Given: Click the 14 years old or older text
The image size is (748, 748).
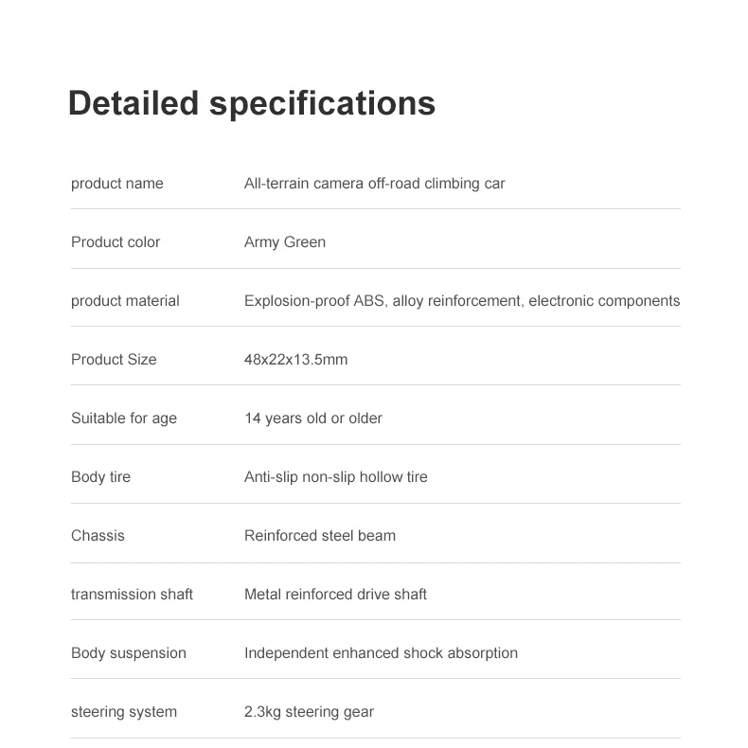Looking at the screenshot, I should pyautogui.click(x=312, y=419).
